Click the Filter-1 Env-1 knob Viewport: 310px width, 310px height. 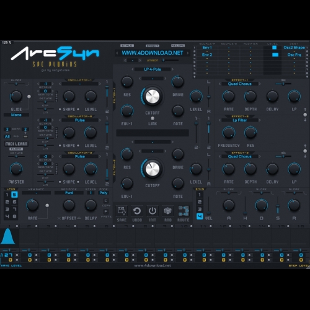[x=127, y=111]
